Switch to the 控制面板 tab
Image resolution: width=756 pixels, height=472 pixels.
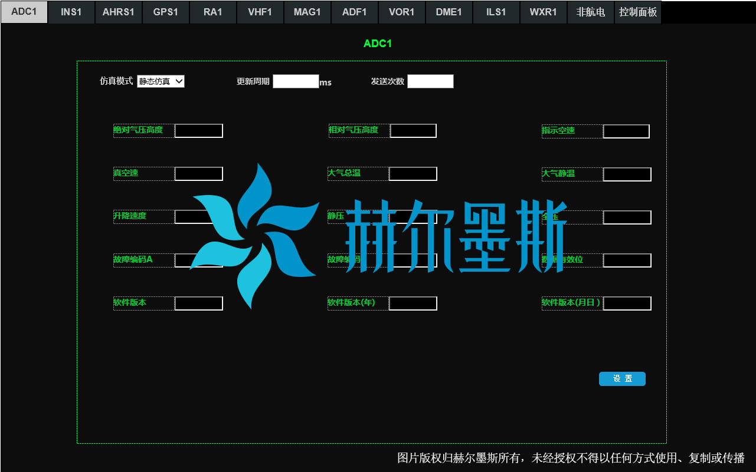[638, 12]
